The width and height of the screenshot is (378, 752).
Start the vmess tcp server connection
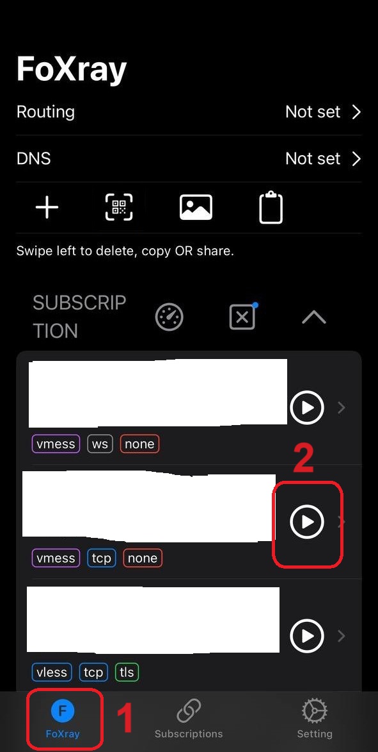click(x=307, y=521)
